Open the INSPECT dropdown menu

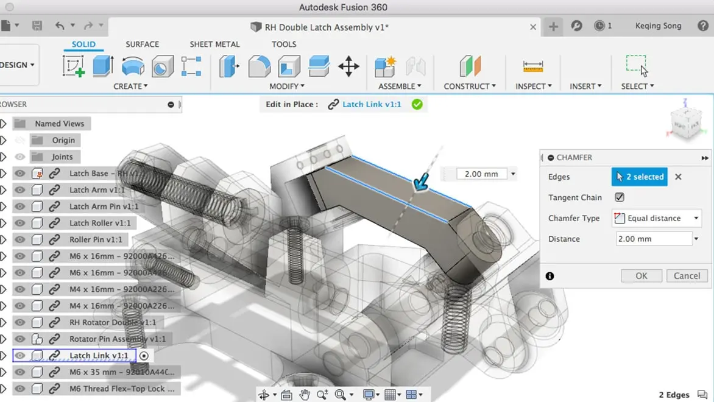click(x=533, y=86)
